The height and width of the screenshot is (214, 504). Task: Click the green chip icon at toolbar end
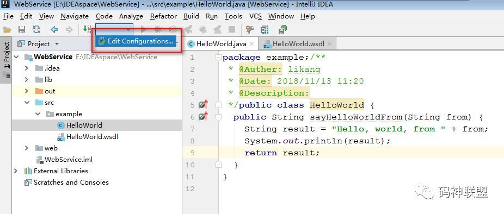click(282, 29)
